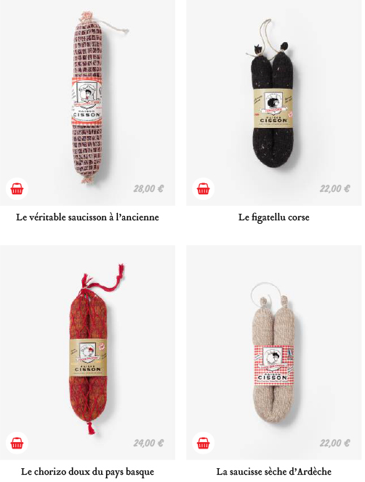This screenshot has height=482, width=365.
Task: Click the Cisson label on the pink saucisson
Action: 87,101
